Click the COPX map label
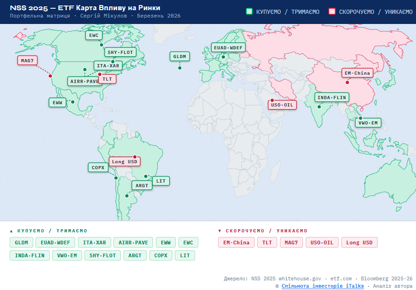 click(x=98, y=167)
